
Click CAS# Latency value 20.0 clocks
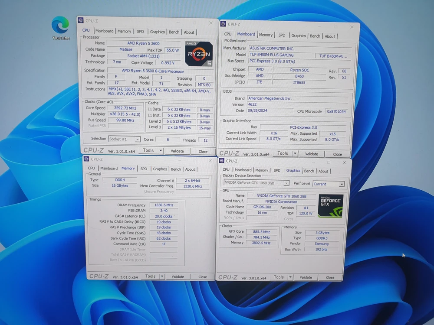pyautogui.click(x=164, y=216)
